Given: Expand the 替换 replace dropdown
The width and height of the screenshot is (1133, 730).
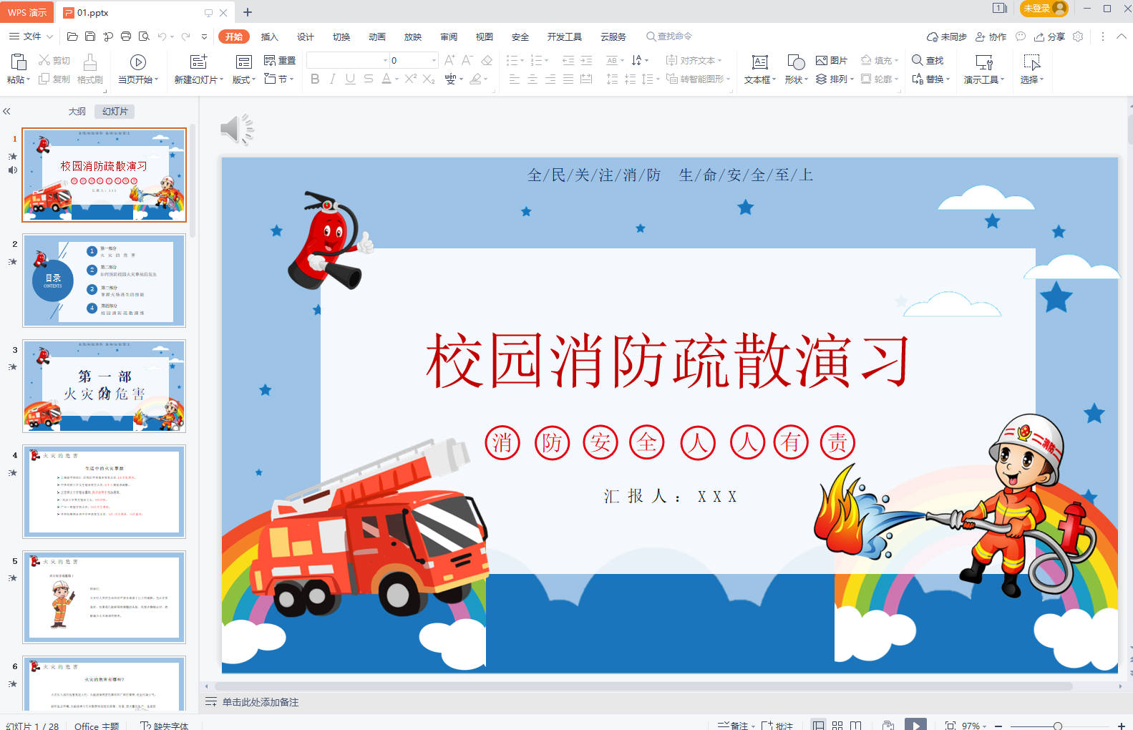Looking at the screenshot, I should coord(948,79).
